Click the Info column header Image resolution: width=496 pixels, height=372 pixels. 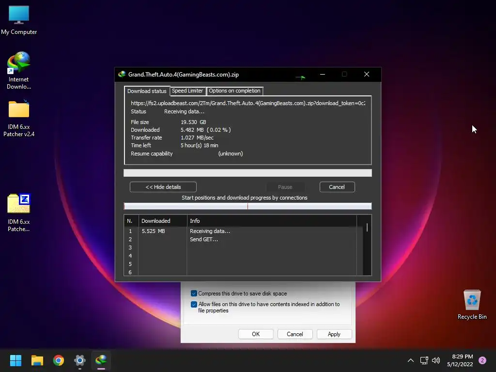point(272,221)
